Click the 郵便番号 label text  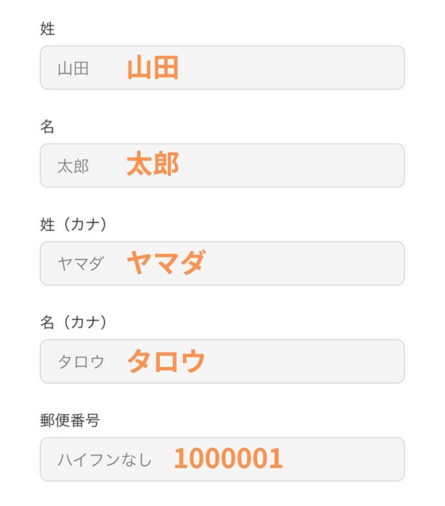[70, 420]
